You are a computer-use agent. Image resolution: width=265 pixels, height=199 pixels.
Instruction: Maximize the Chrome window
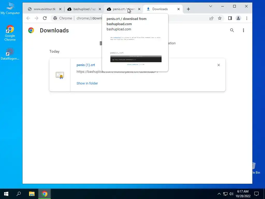pos(234,6)
